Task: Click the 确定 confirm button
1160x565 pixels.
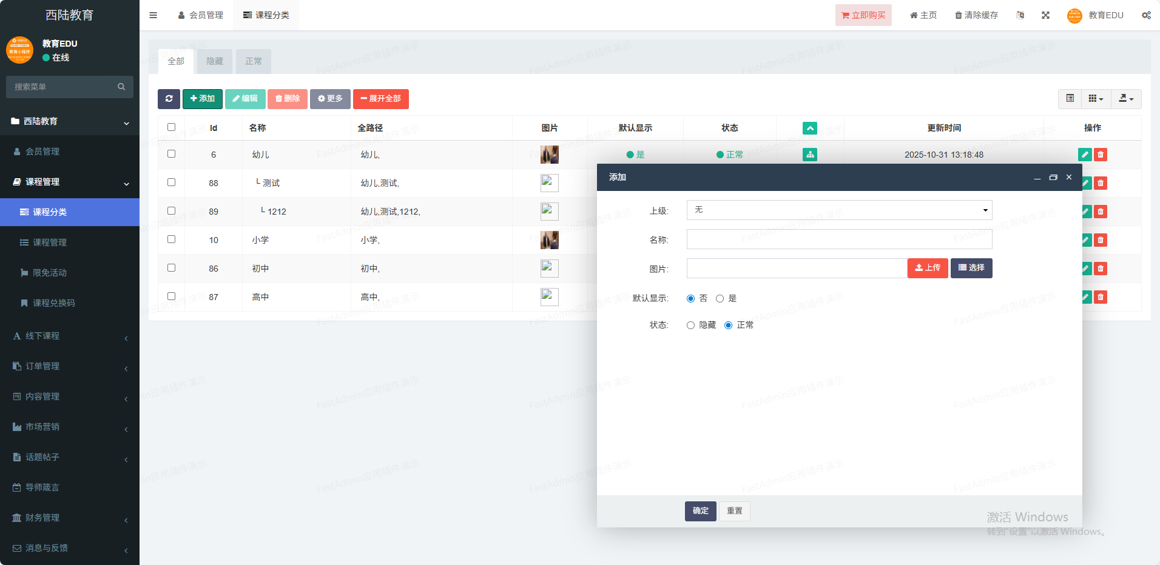Action: click(x=700, y=511)
